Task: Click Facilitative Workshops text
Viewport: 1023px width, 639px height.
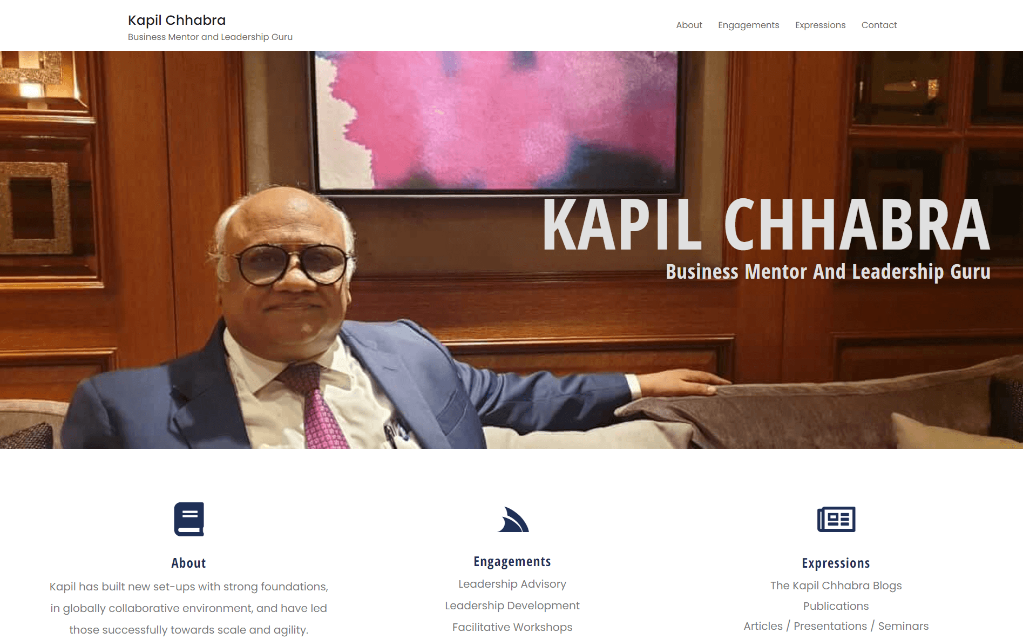Action: pos(512,627)
